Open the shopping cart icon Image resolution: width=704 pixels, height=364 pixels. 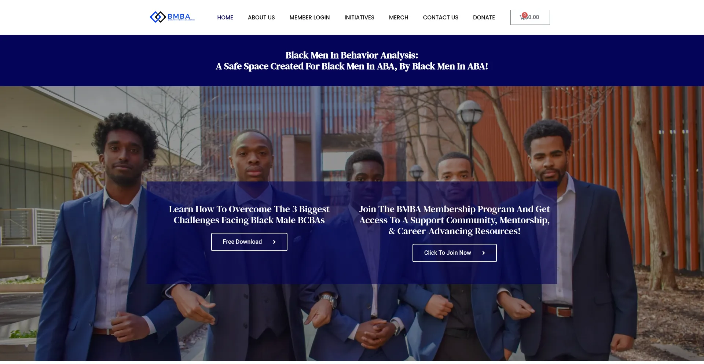(x=522, y=18)
